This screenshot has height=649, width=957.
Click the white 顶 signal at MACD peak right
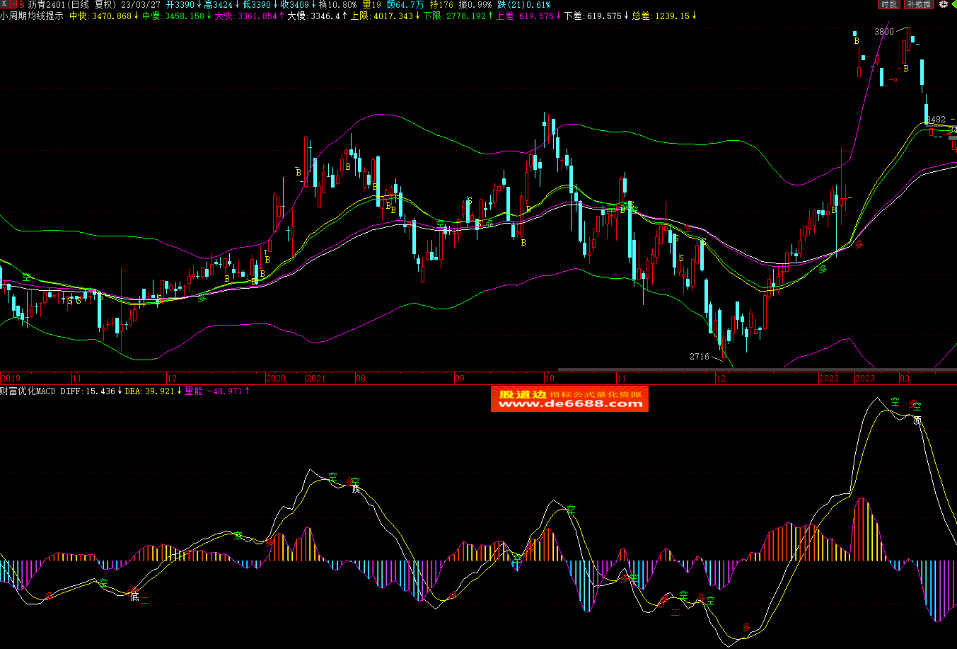coord(917,420)
